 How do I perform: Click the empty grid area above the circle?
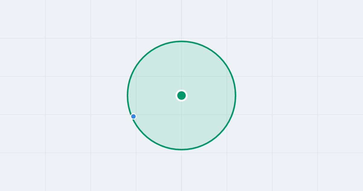[x=181, y=20]
